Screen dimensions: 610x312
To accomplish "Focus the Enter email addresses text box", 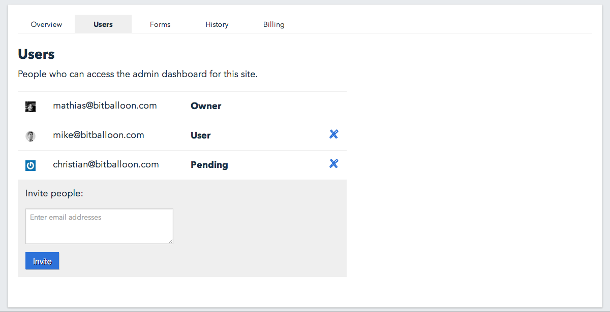I will click(x=99, y=226).
